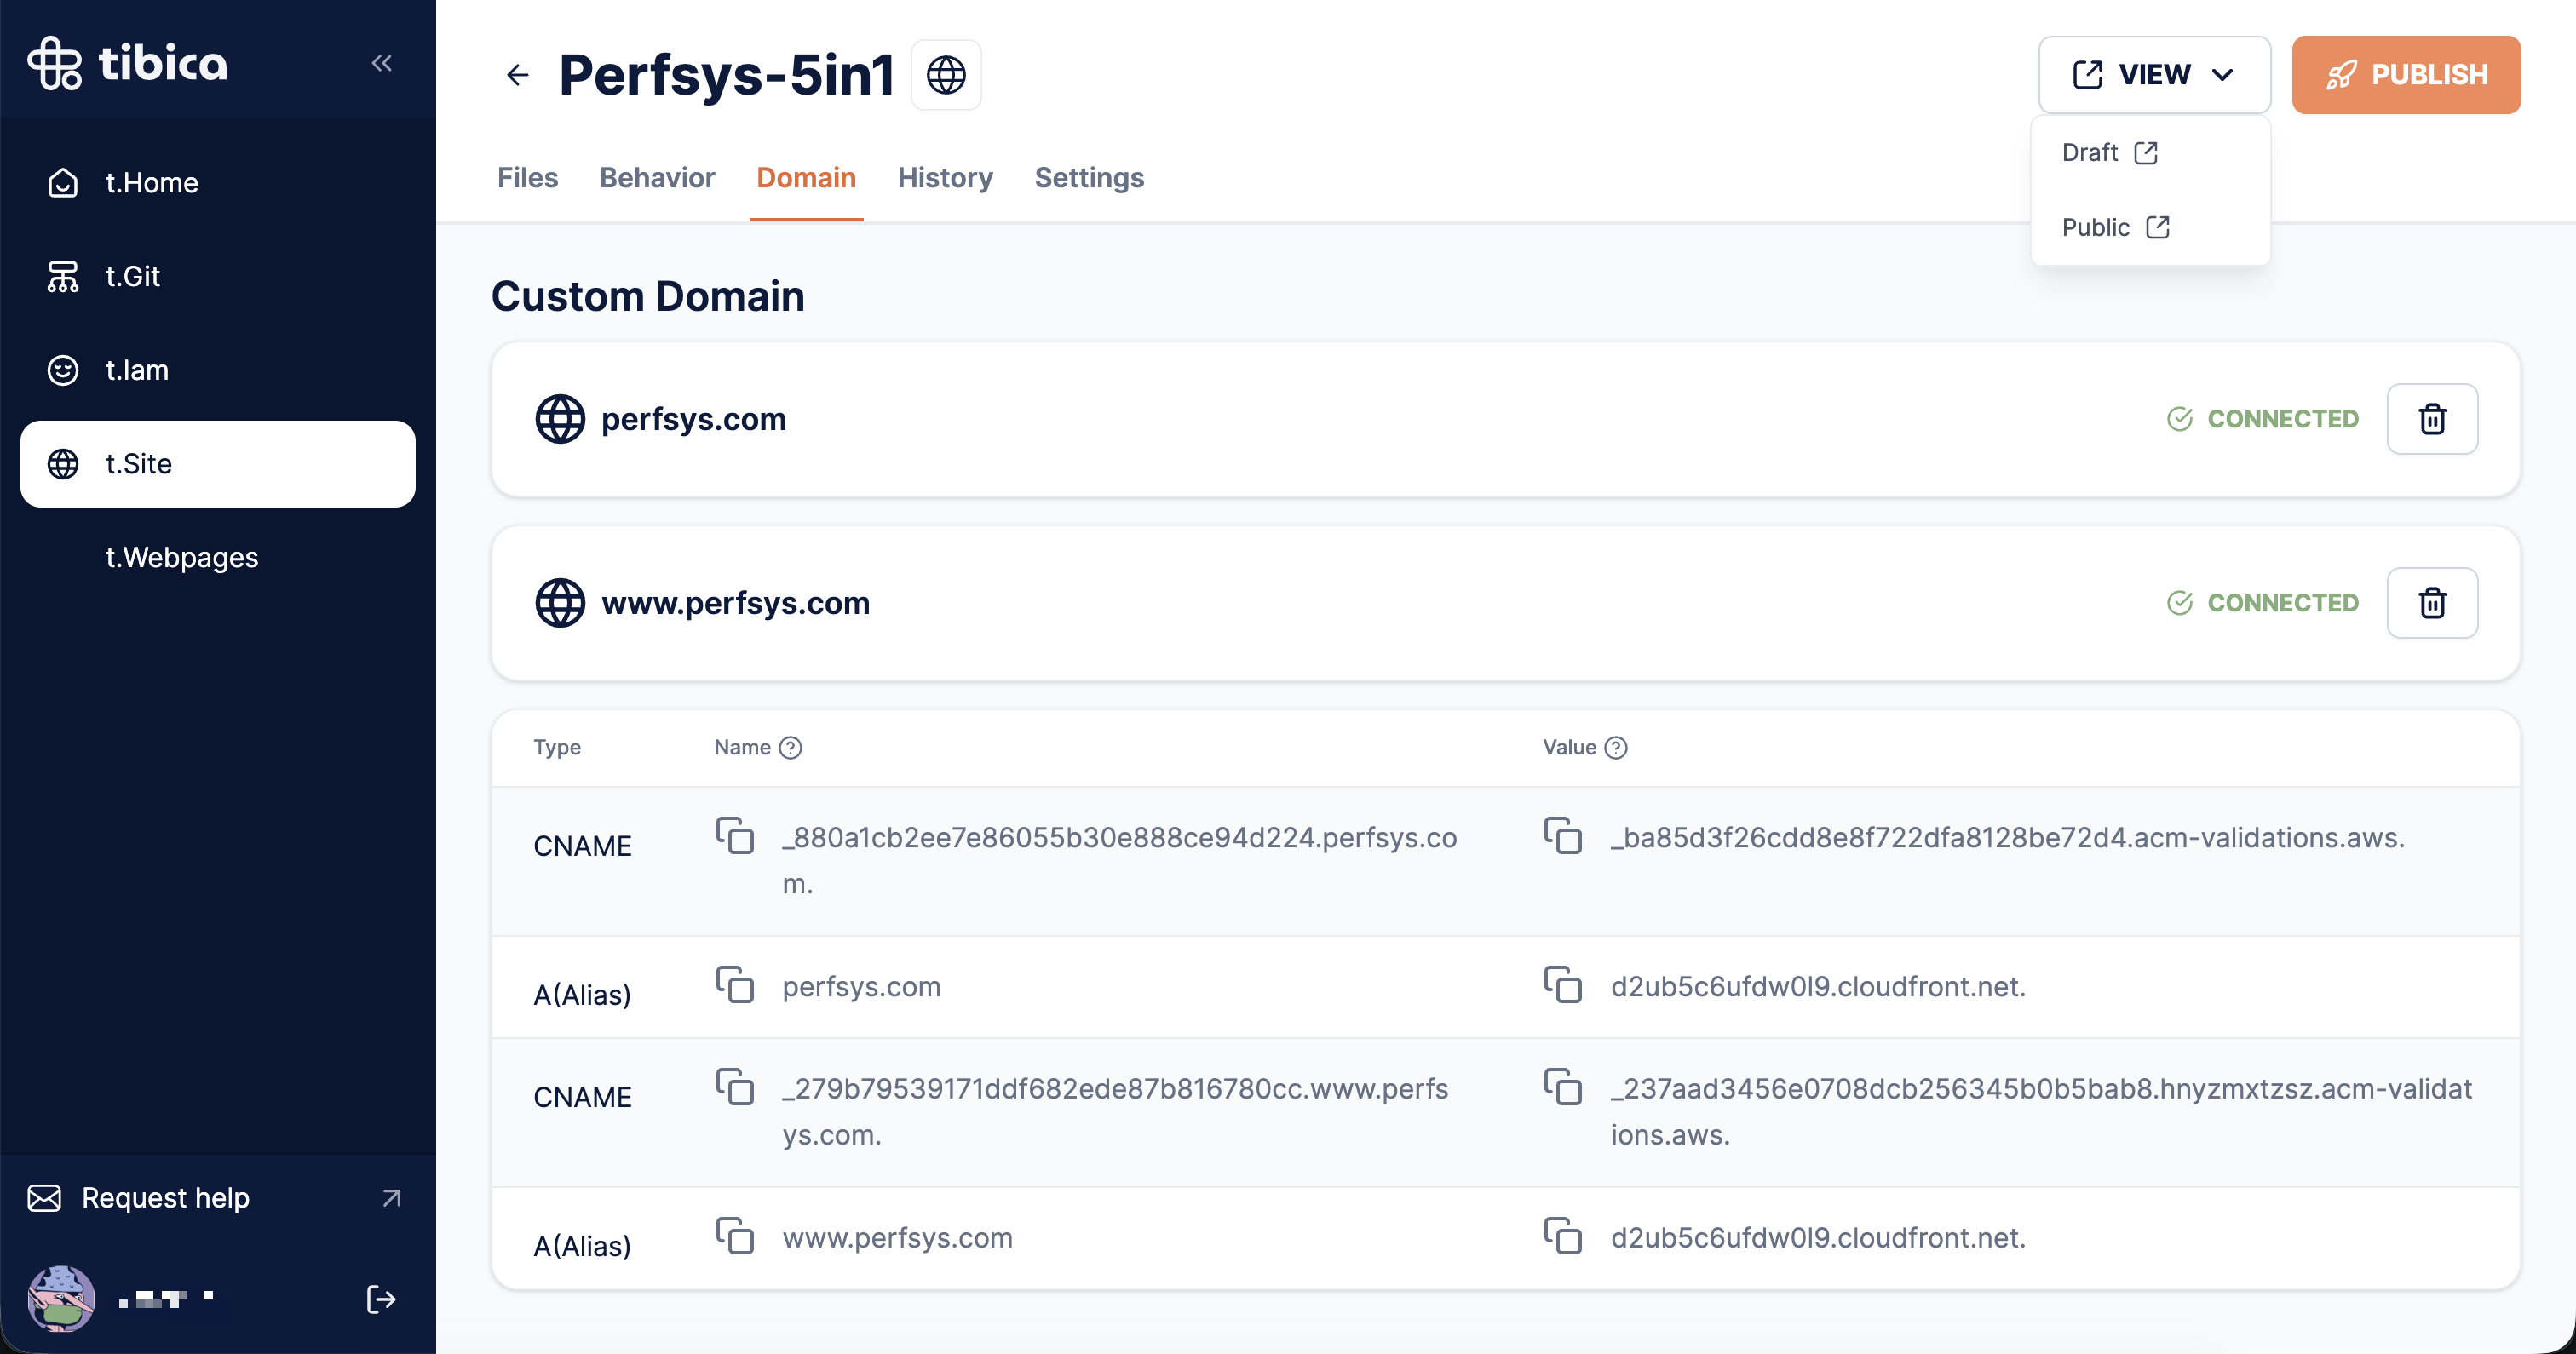Image resolution: width=2576 pixels, height=1354 pixels.
Task: Navigate to t.Git in sidebar
Action: (x=132, y=276)
